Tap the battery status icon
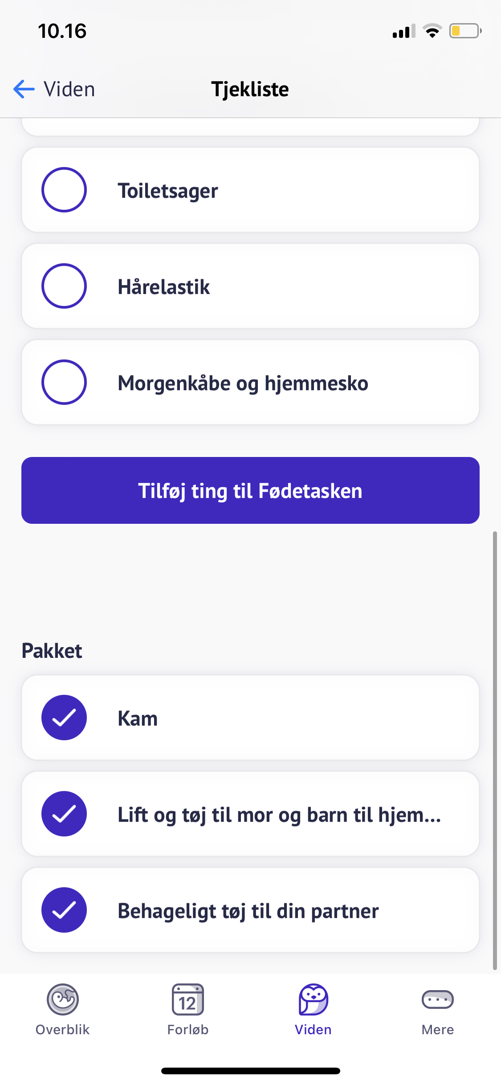501x1085 pixels. point(465,31)
